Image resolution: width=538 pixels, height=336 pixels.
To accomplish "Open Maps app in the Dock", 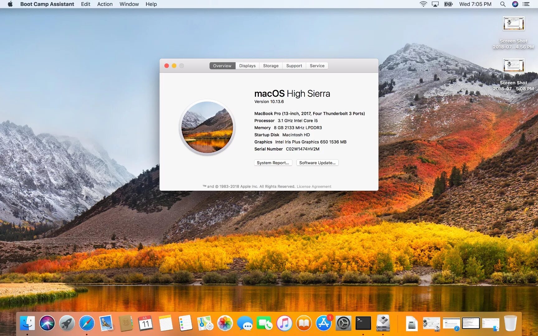I will tap(205, 323).
